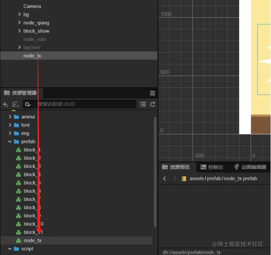The height and width of the screenshot is (255, 271).
Task: Select the 资源管理器 panel tab
Action: pyautogui.click(x=22, y=93)
